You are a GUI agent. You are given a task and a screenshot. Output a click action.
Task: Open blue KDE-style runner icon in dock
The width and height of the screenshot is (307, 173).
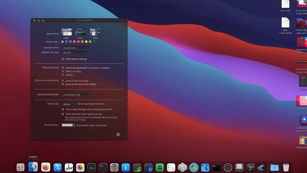(261, 167)
